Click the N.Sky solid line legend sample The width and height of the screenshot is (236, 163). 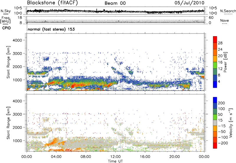[6, 14]
